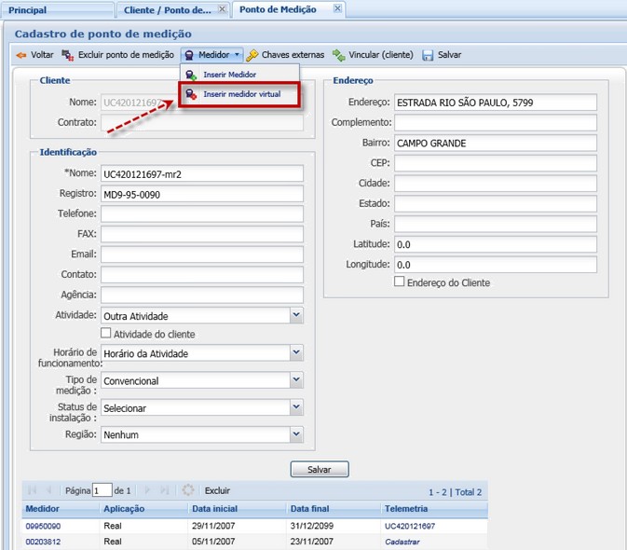Expand the Tipo de medição dropdown
The image size is (627, 550).
pyautogui.click(x=296, y=380)
